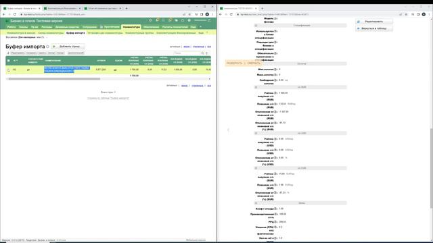Click the search magnifier icon in the table toolbar
Viewport: 433px width, 243px height.
[x=202, y=53]
